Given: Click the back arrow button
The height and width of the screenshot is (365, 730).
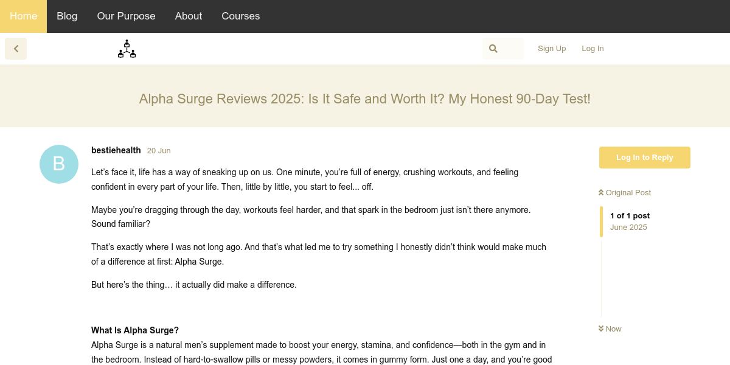Looking at the screenshot, I should pyautogui.click(x=16, y=49).
